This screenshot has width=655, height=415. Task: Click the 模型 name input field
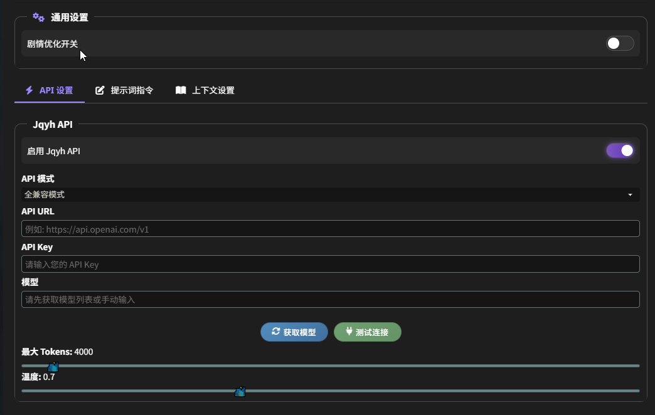[330, 300]
